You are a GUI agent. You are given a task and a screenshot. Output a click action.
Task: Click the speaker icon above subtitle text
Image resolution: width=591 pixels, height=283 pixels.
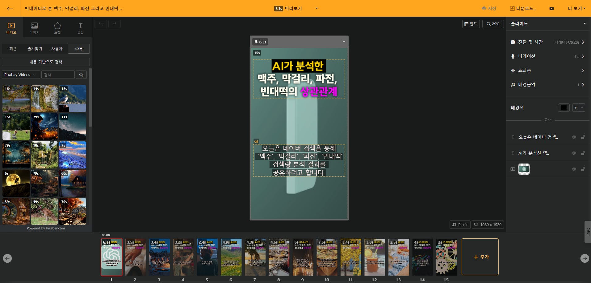256,141
